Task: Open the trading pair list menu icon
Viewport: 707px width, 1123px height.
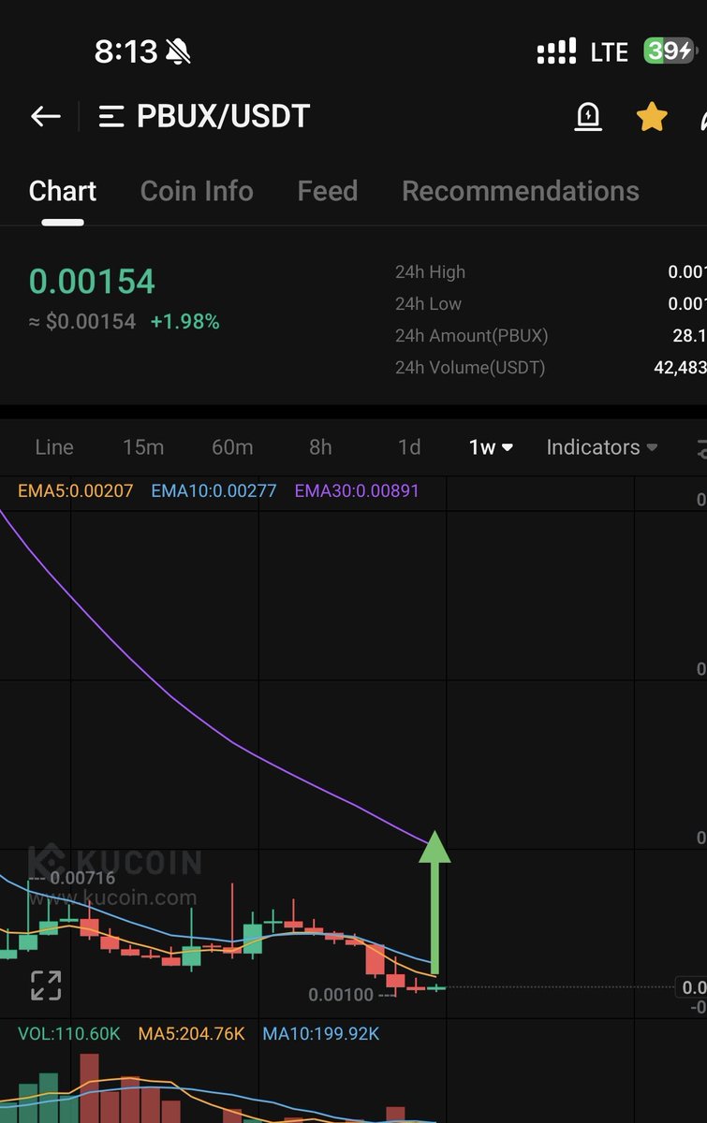Action: (111, 116)
